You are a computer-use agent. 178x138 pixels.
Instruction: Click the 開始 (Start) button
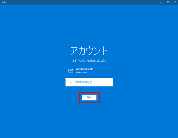(x=89, y=97)
